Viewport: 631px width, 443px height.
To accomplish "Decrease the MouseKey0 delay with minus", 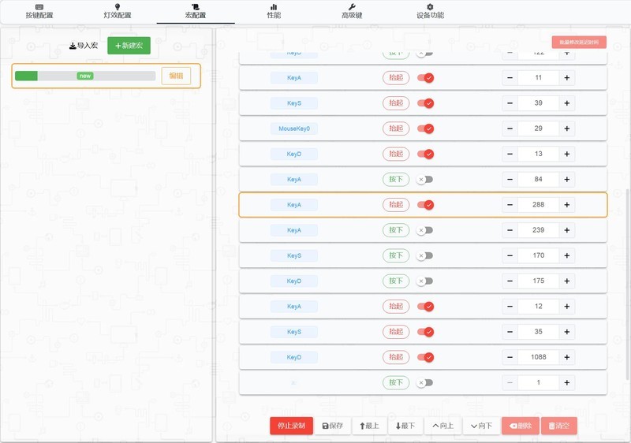I will tap(510, 128).
